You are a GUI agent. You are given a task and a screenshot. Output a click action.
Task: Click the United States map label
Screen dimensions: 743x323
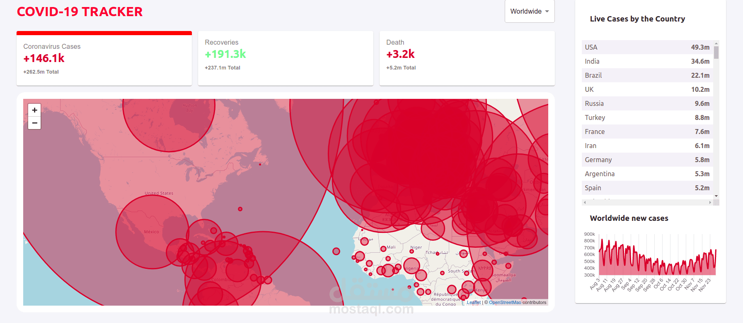[159, 193]
